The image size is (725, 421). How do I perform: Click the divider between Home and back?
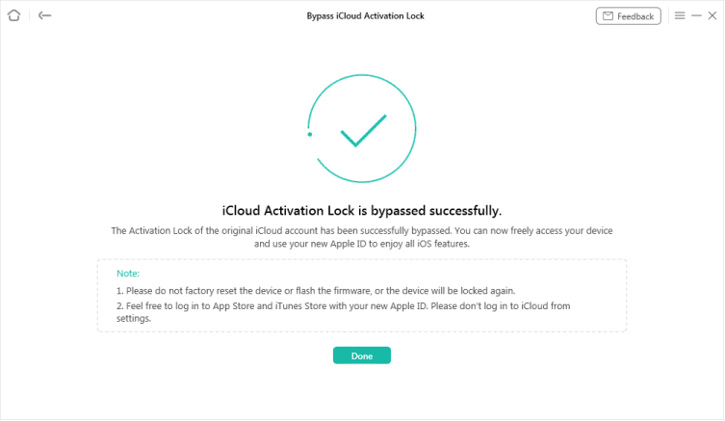coord(29,16)
